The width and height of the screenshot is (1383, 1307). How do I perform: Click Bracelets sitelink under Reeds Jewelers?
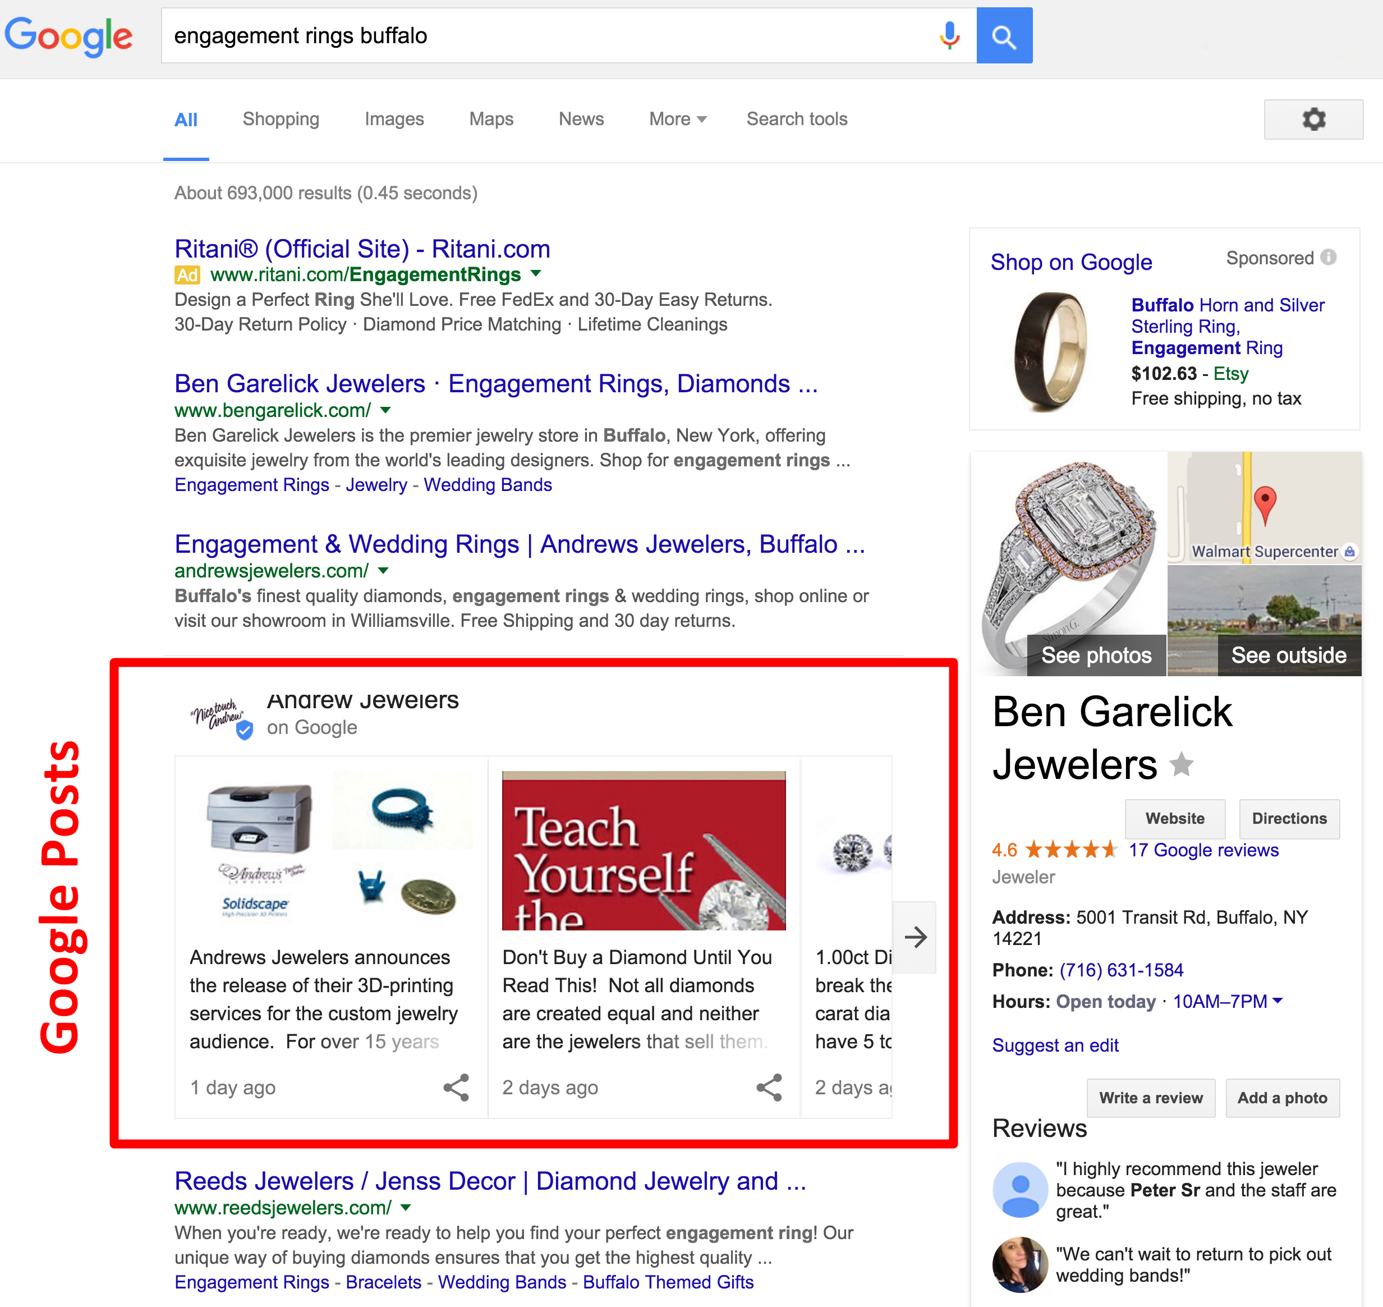383,1282
